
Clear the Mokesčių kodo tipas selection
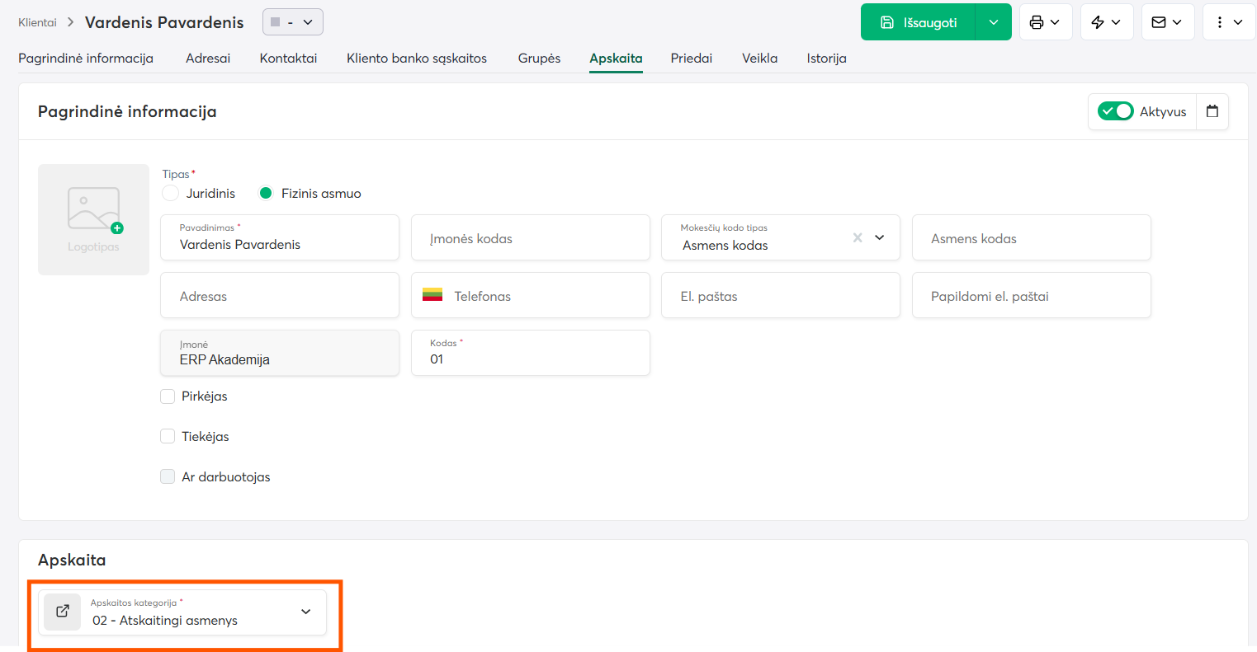858,237
